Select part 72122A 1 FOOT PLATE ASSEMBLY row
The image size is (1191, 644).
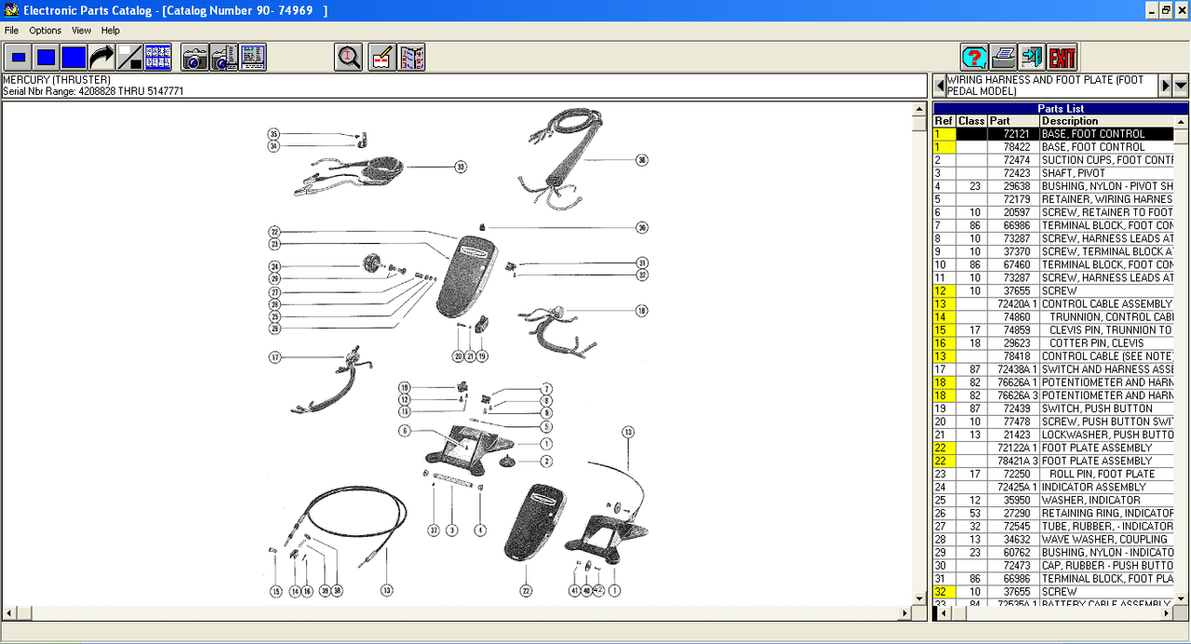[1053, 448]
